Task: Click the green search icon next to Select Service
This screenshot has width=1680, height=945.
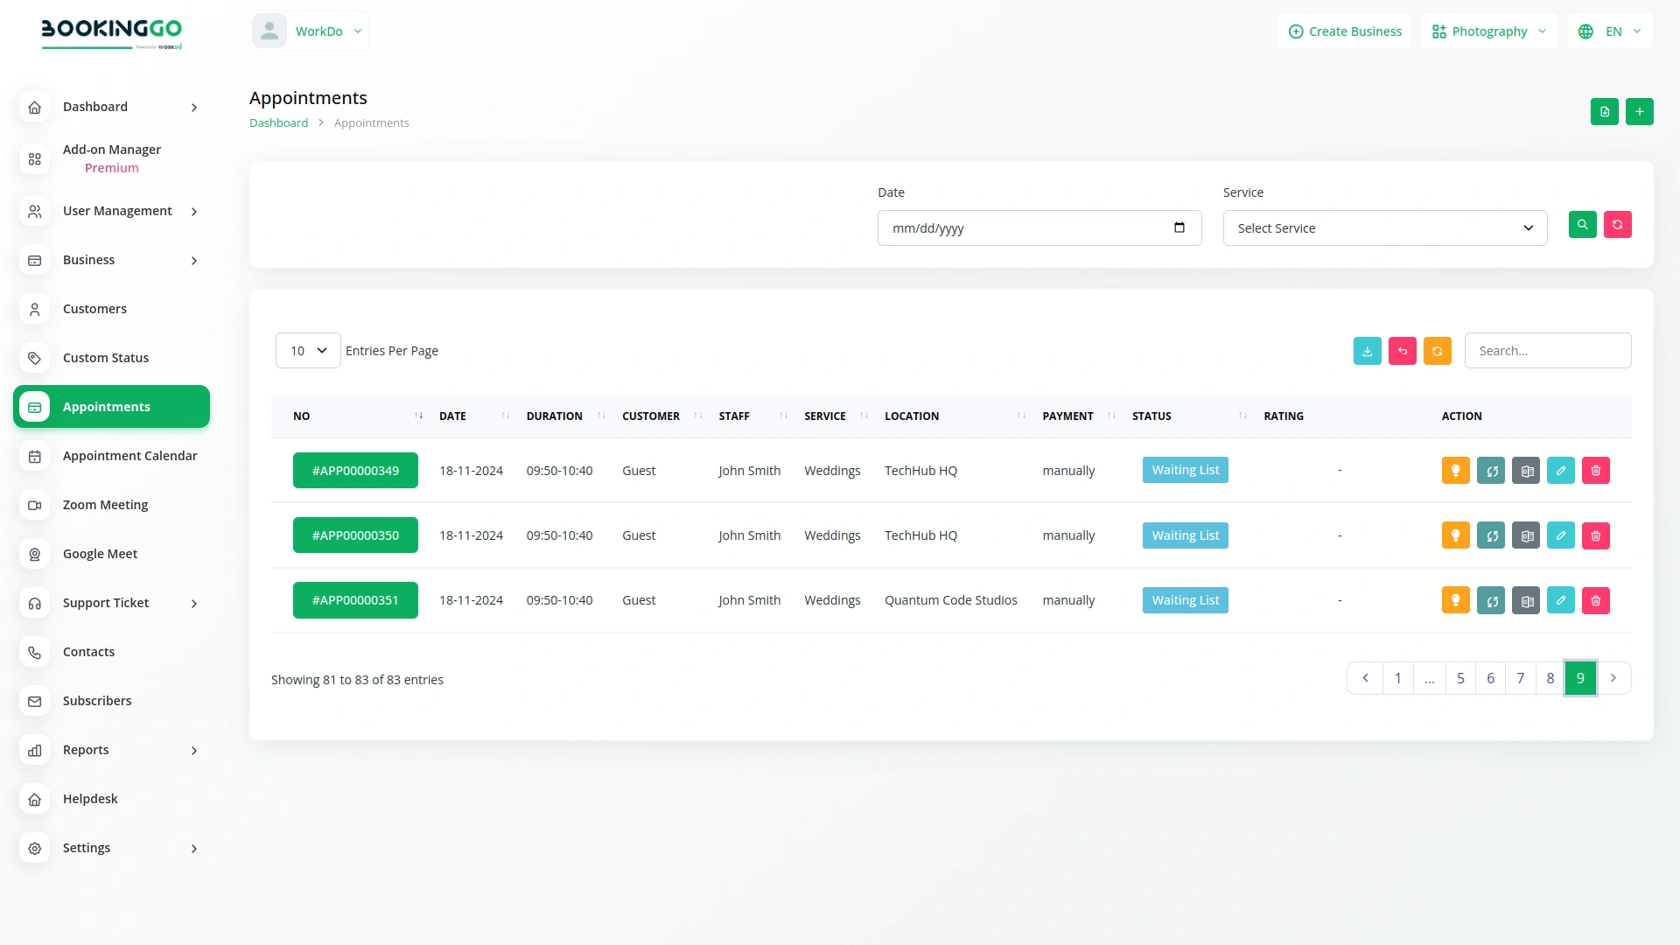Action: pyautogui.click(x=1583, y=225)
